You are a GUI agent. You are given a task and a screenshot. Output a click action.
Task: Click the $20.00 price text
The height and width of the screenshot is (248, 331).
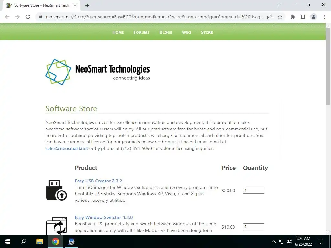tap(228, 191)
